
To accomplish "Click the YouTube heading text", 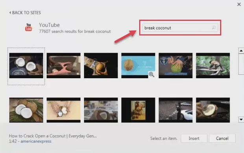I will tap(49, 25).
